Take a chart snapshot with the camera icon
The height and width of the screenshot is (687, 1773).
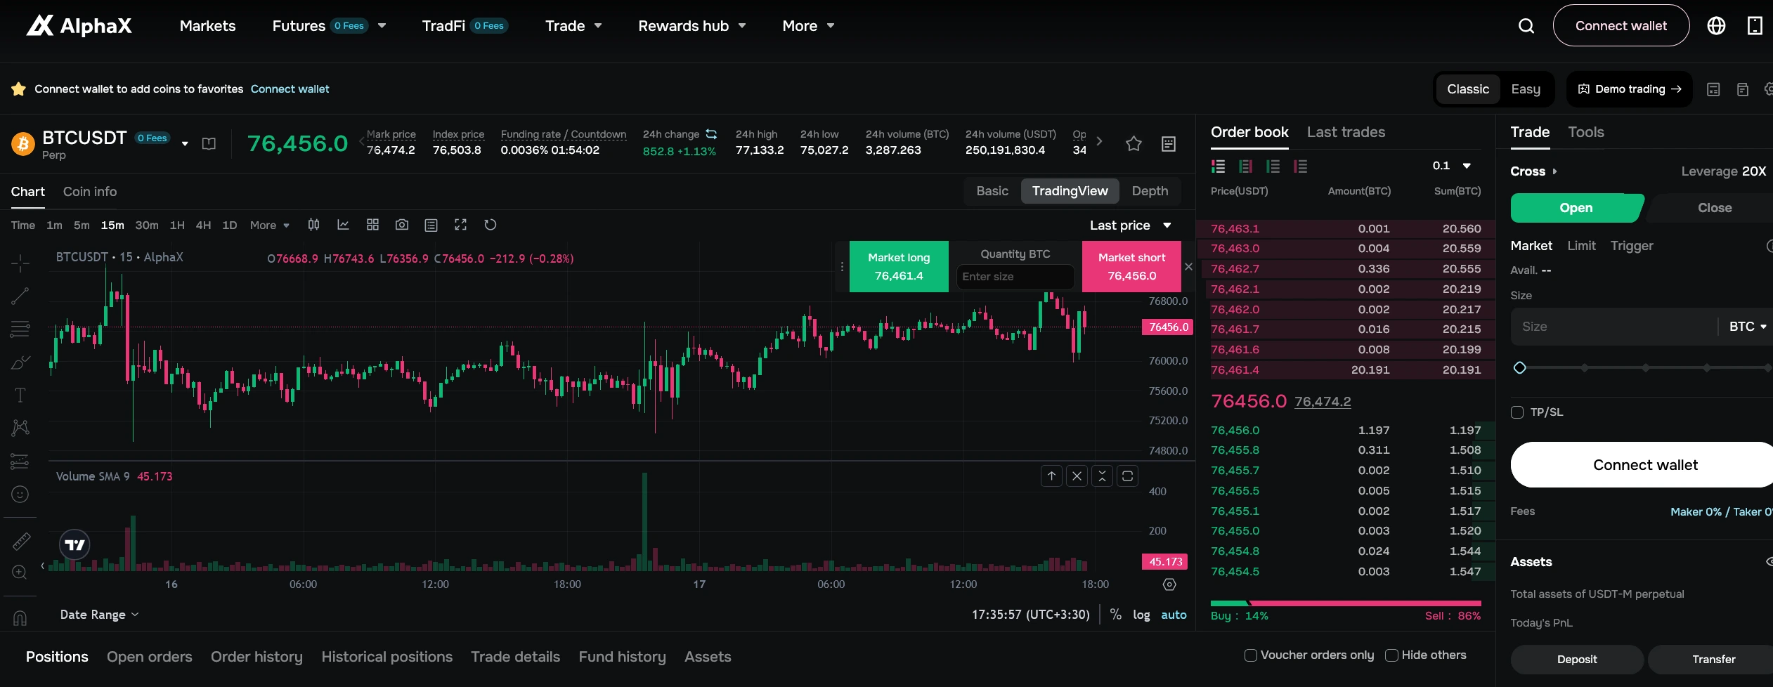point(402,225)
